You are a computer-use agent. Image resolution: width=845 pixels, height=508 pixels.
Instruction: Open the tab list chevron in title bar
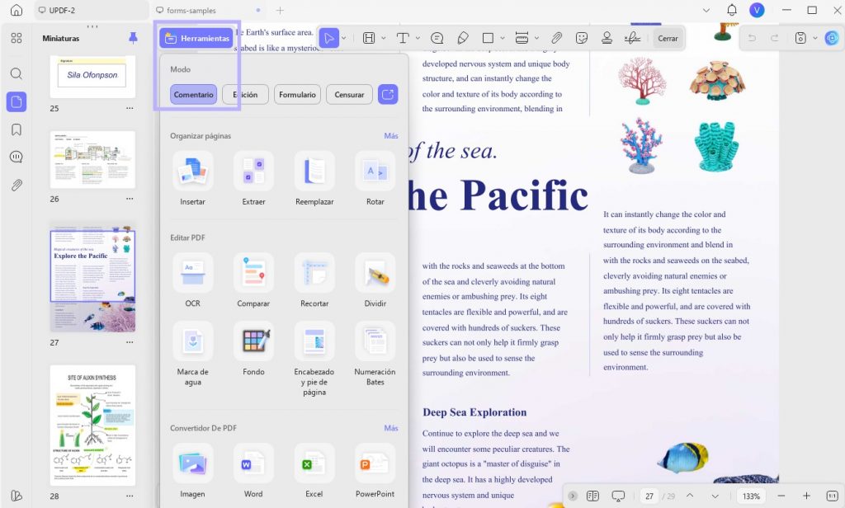click(706, 10)
